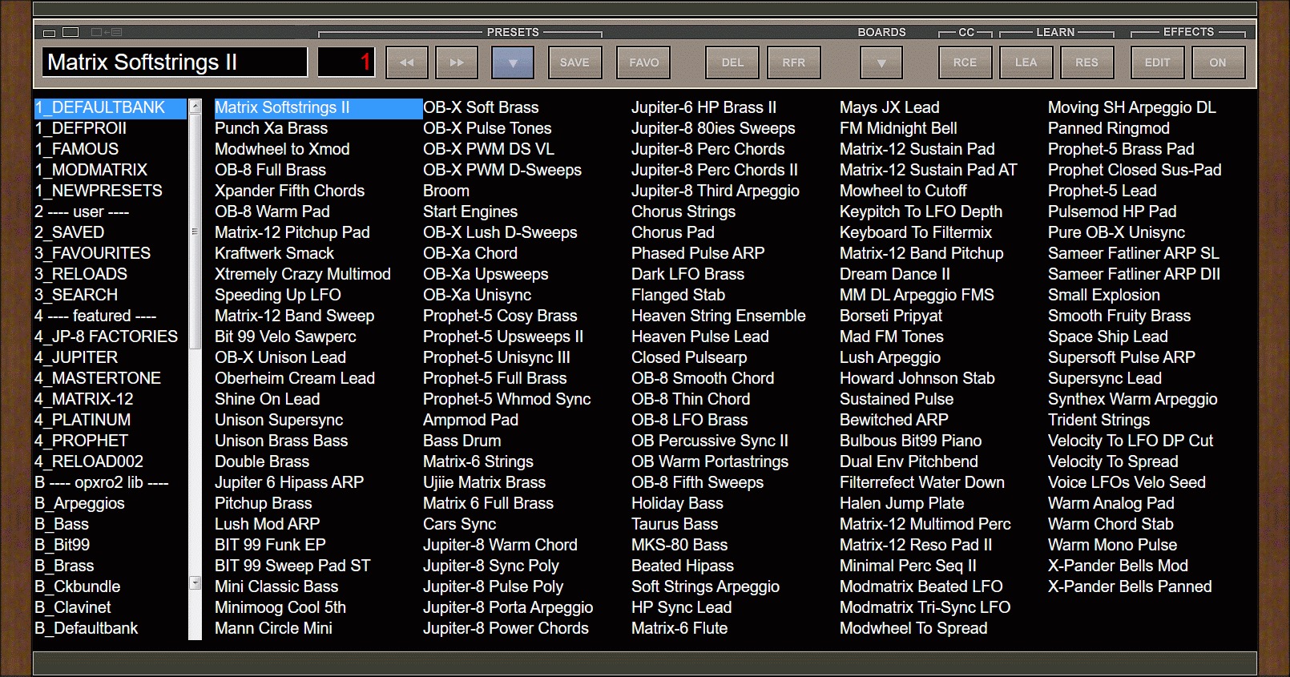Image resolution: width=1290 pixels, height=677 pixels.
Task: Click the RCE button under CC
Action: point(965,62)
